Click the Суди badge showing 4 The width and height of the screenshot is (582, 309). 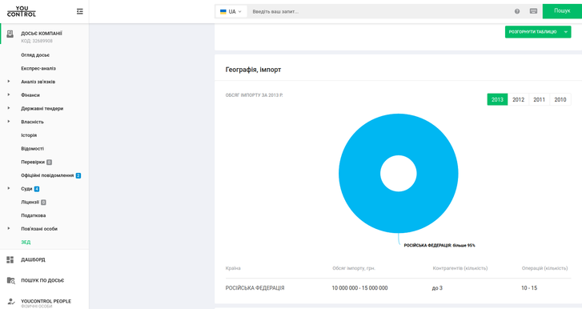pyautogui.click(x=37, y=189)
